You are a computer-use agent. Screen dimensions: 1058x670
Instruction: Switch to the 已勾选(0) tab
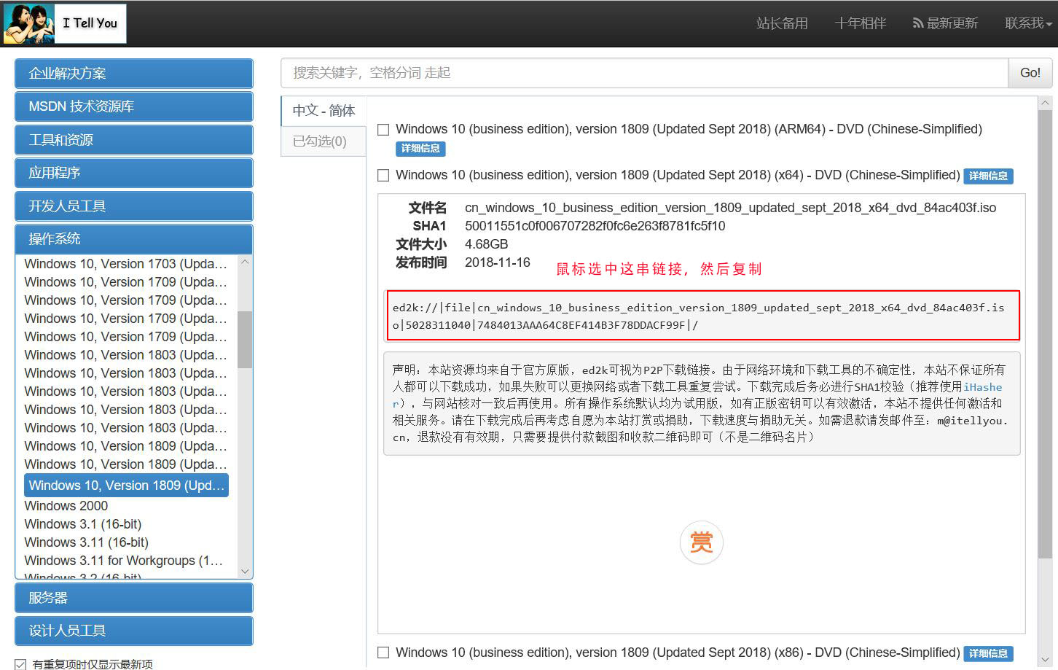[322, 141]
